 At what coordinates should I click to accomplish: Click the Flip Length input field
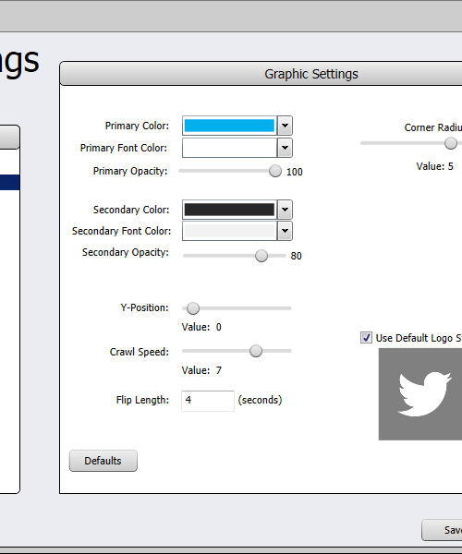click(x=208, y=401)
